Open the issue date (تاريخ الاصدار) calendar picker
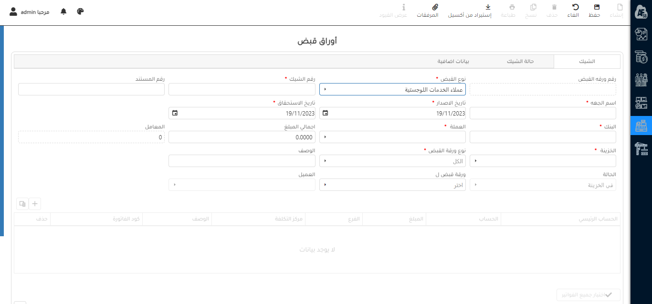The image size is (652, 304). (326, 113)
